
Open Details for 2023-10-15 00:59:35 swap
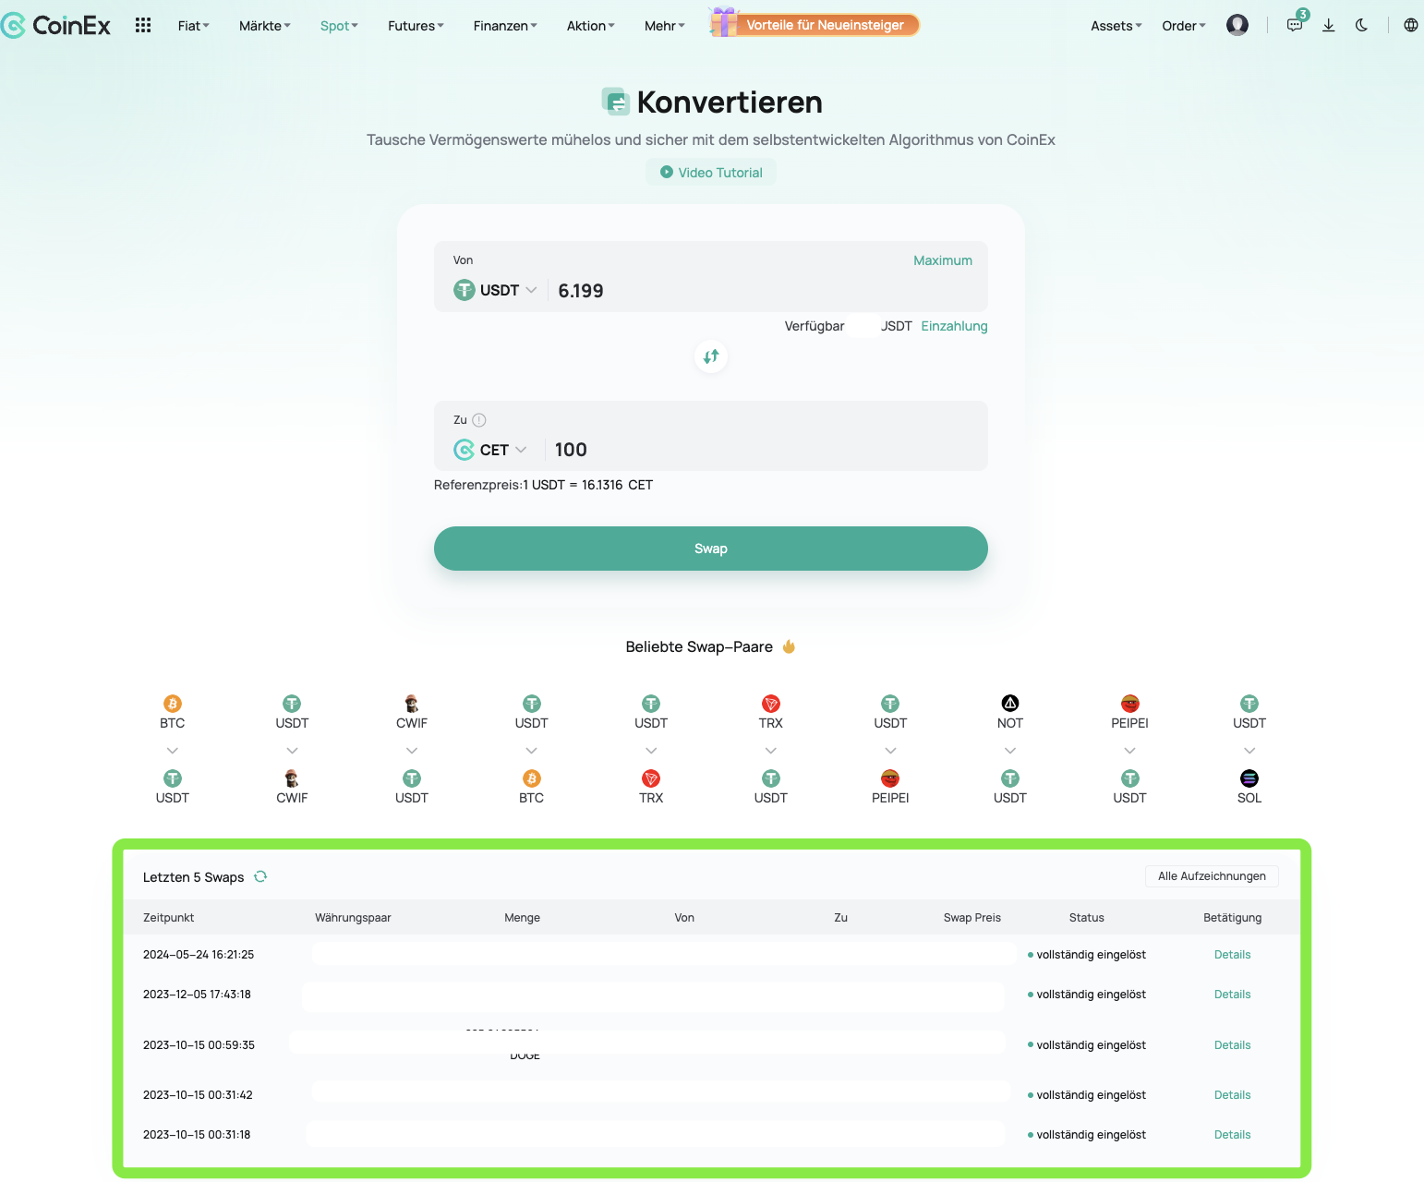point(1233,1045)
